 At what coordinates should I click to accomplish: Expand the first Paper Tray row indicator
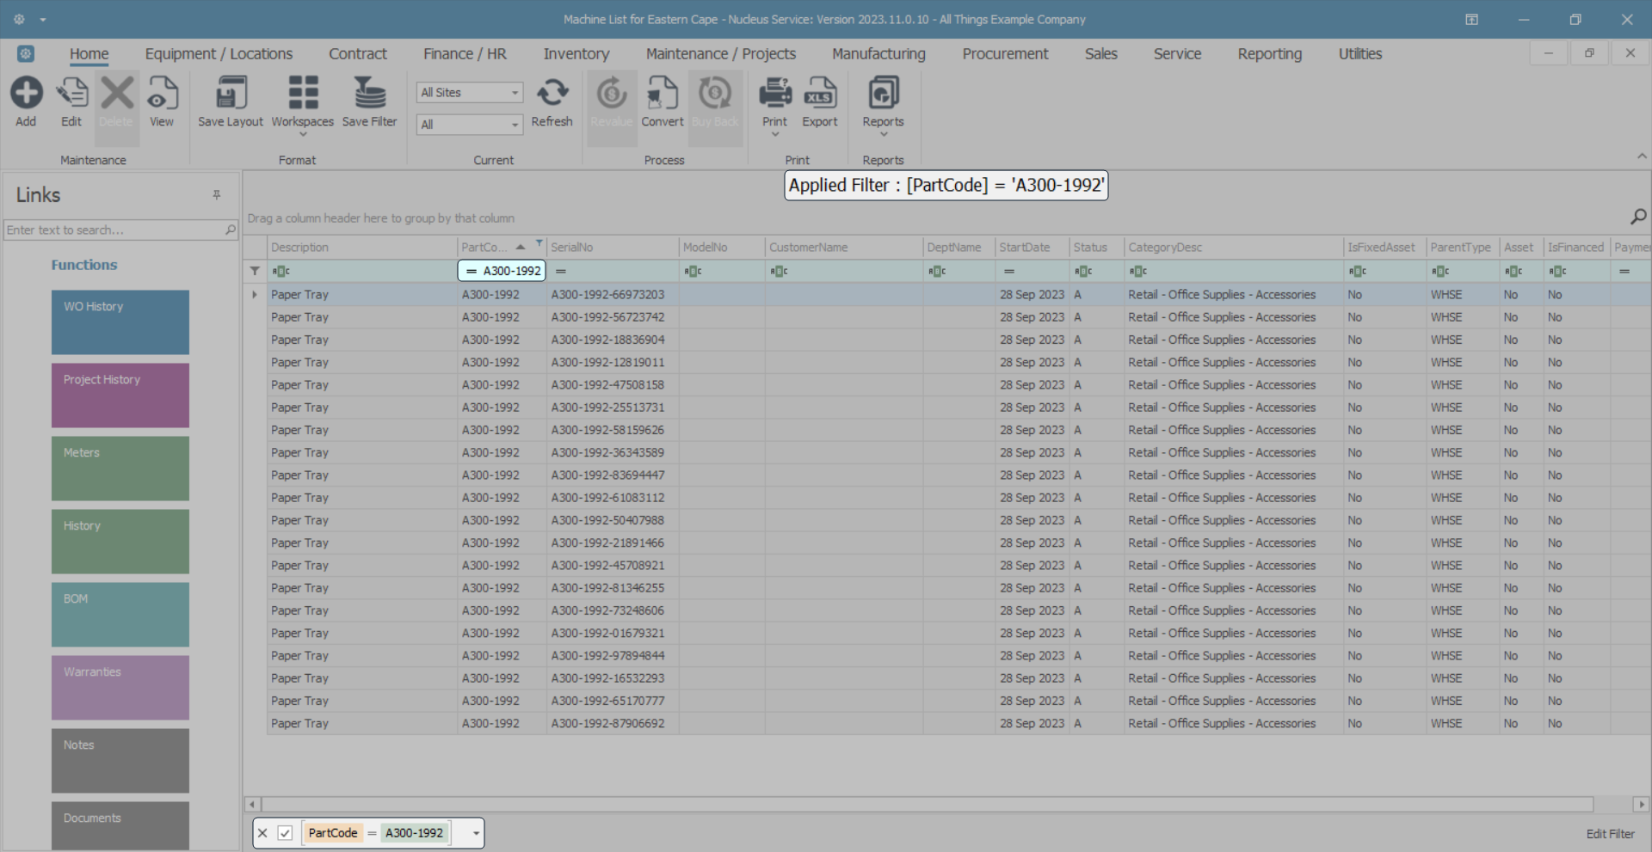pyautogui.click(x=255, y=295)
